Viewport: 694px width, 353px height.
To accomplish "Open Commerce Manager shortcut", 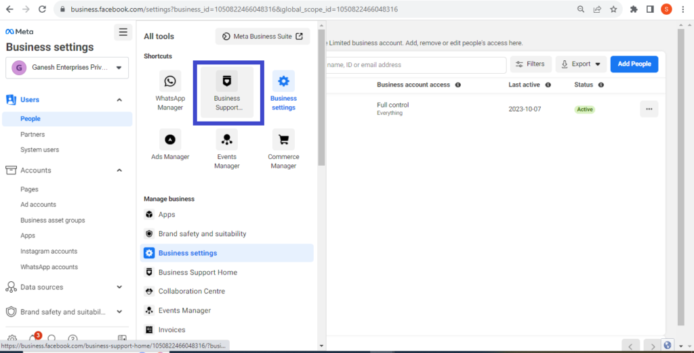I will pyautogui.click(x=283, y=149).
